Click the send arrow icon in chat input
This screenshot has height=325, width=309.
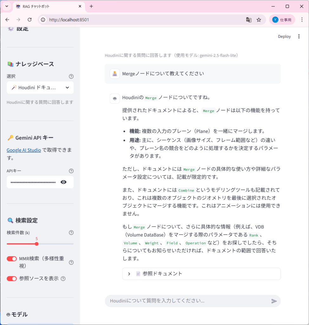(x=274, y=301)
